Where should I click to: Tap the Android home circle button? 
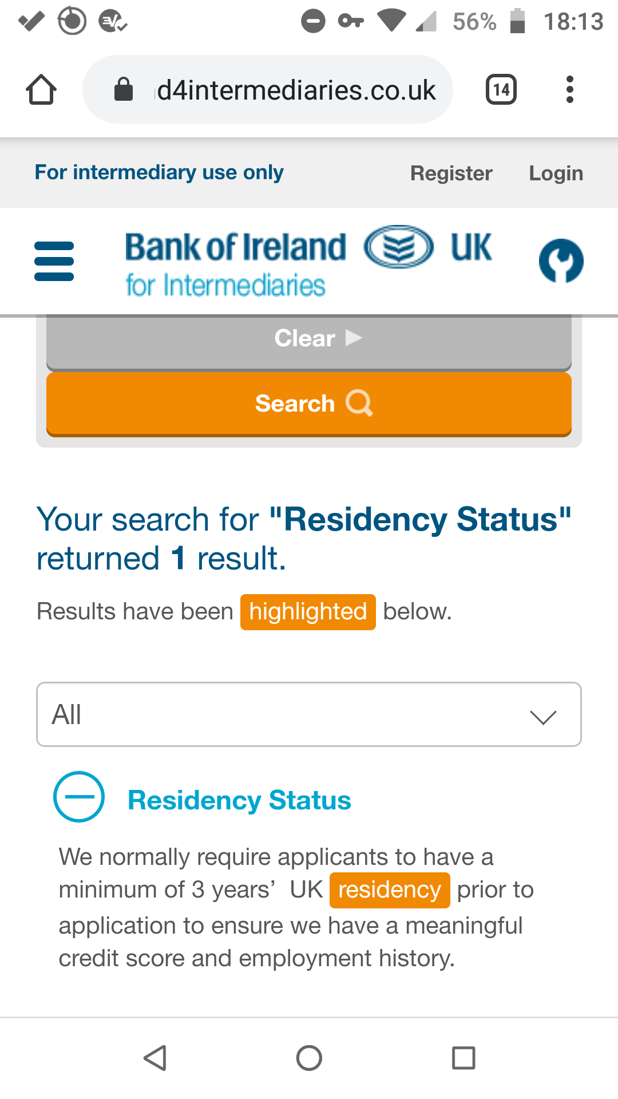point(309,1058)
